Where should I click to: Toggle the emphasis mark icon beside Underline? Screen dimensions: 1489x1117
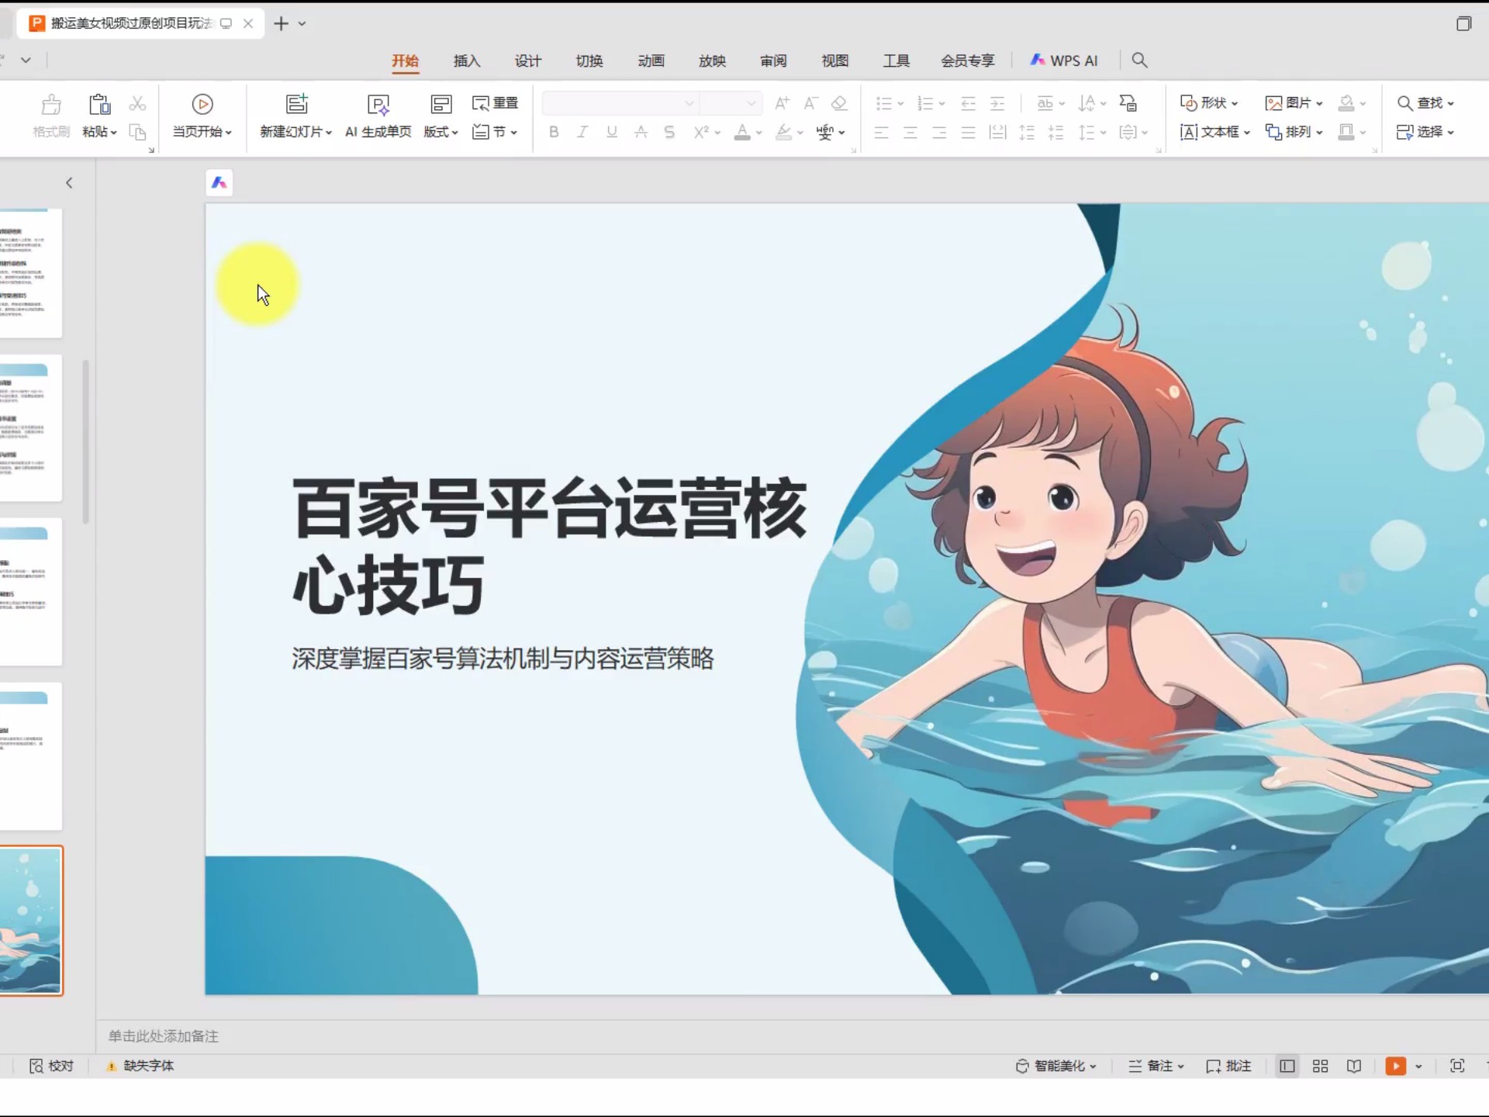[x=641, y=132]
